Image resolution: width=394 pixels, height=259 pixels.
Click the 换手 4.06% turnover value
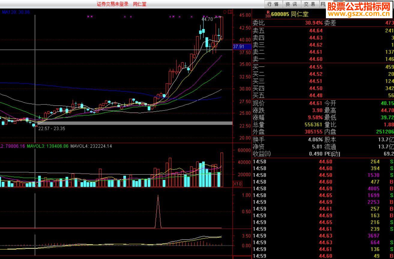pyautogui.click(x=315, y=140)
